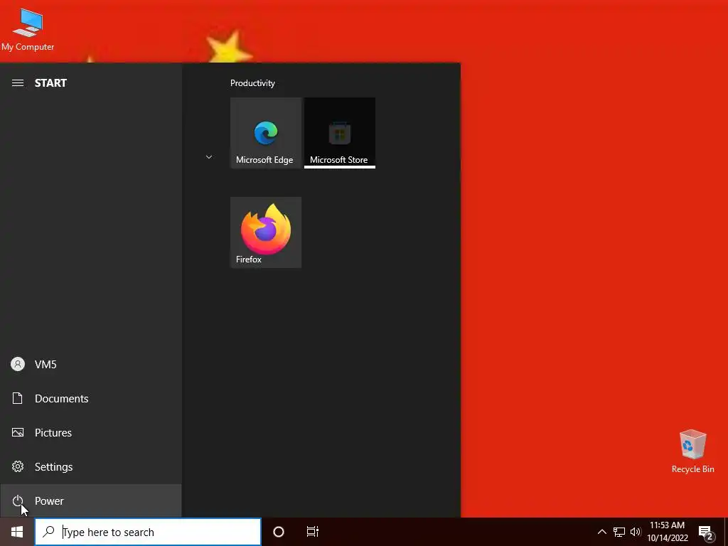728x546 pixels.
Task: Expand the Start hamburger menu
Action: click(18, 83)
